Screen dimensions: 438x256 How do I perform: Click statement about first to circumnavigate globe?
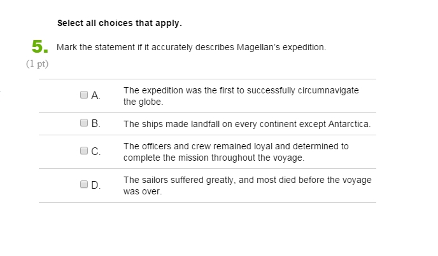pos(241,96)
